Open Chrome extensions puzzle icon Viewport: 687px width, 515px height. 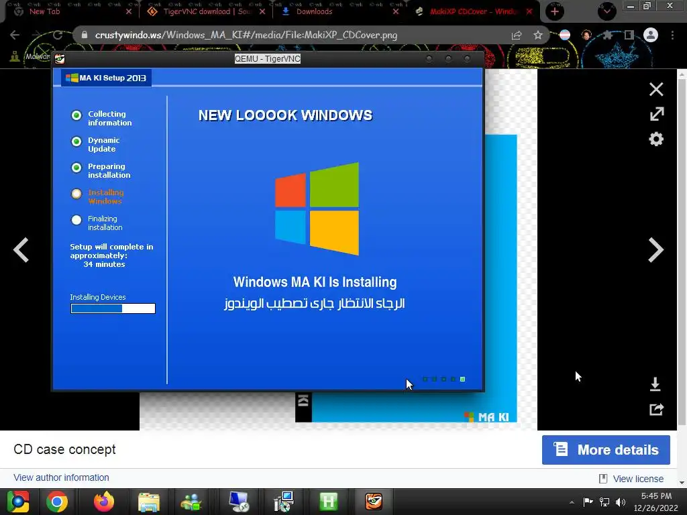tap(608, 35)
